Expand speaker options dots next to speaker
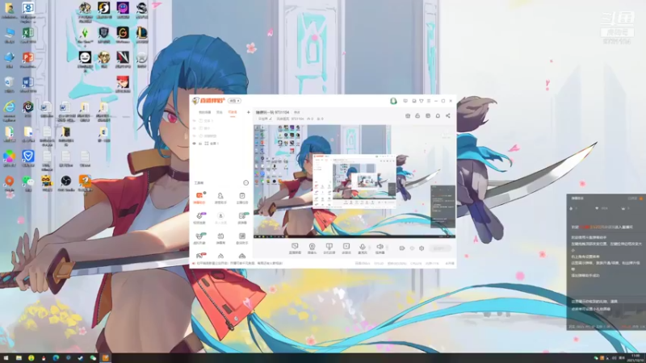 pos(388,248)
